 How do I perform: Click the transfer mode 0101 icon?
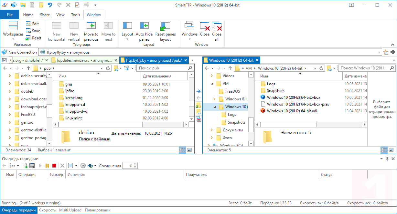(x=127, y=68)
